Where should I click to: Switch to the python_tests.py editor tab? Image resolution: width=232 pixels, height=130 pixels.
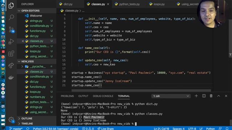coord(129,4)
